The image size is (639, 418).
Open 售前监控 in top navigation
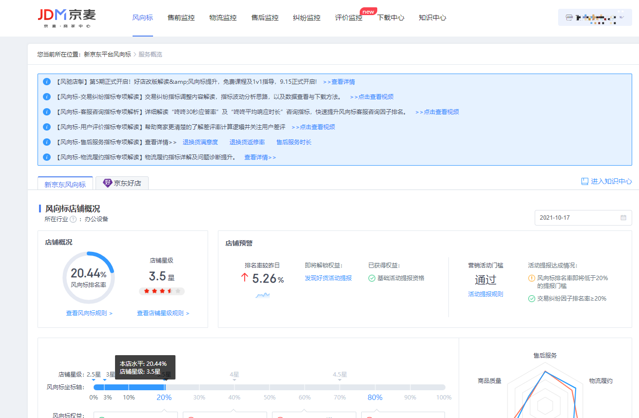pos(181,18)
